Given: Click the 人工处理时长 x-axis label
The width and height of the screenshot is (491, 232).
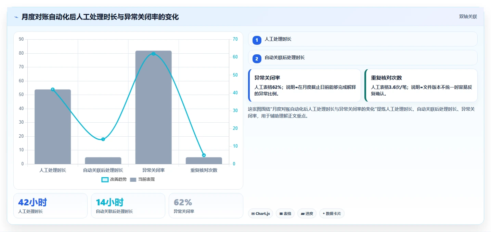Looking at the screenshot, I should (x=53, y=170).
